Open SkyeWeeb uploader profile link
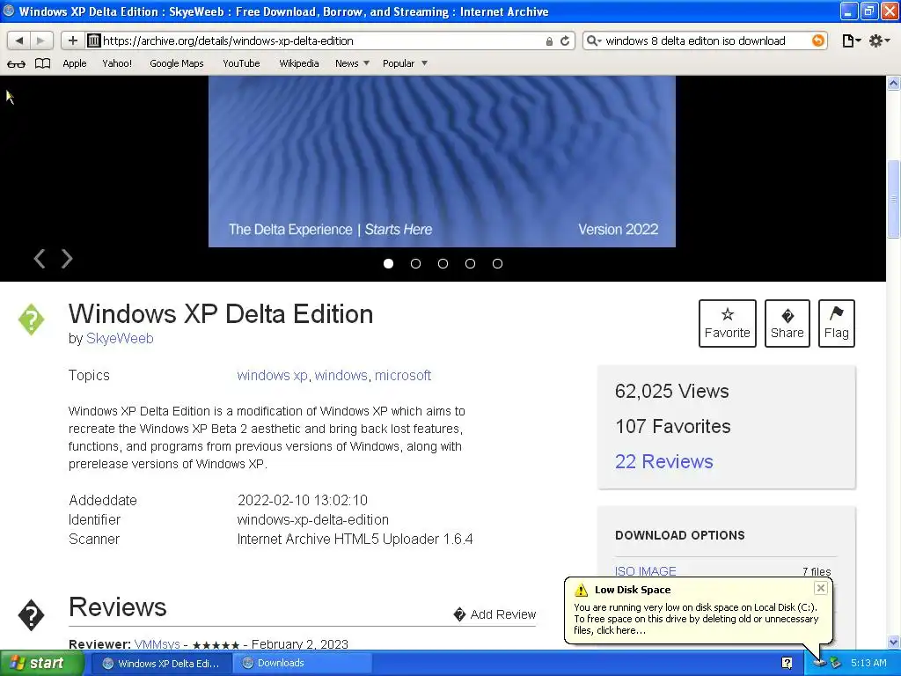Screen dimensions: 901x676 (x=120, y=339)
